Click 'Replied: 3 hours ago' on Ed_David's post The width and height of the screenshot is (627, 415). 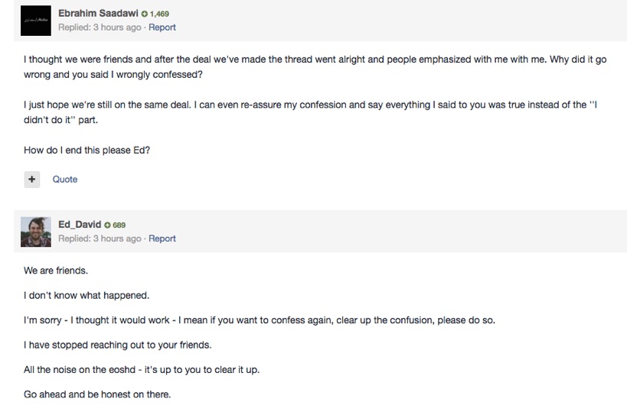pos(100,238)
